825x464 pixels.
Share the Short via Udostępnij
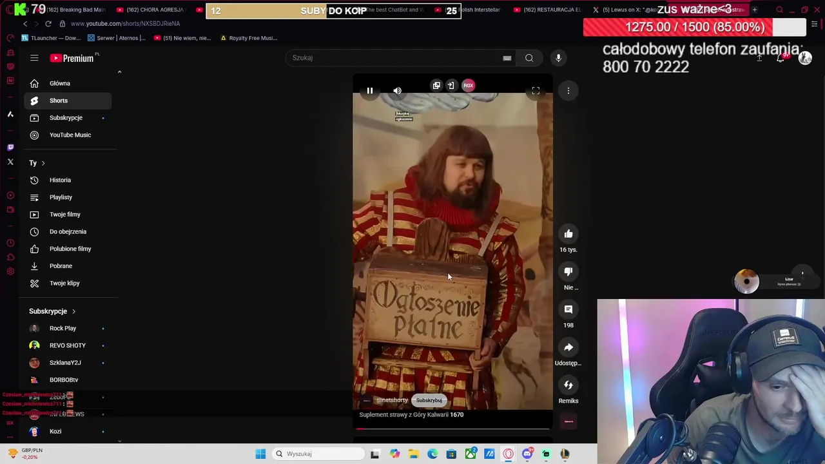coord(568,347)
